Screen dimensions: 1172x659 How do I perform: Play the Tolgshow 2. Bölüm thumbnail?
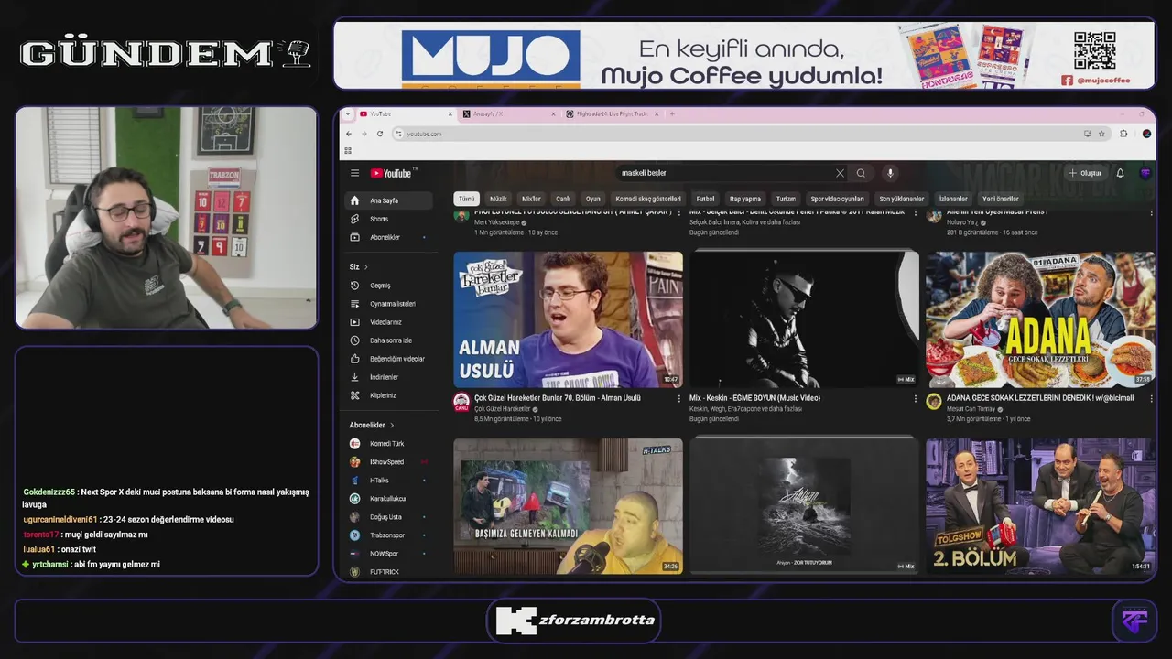1040,506
